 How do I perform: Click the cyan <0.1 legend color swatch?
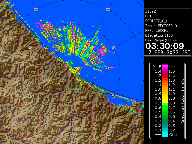pyautogui.click(x=165, y=134)
